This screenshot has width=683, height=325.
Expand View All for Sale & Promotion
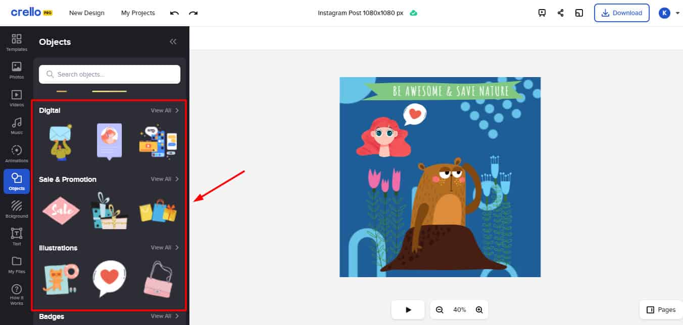pos(165,179)
